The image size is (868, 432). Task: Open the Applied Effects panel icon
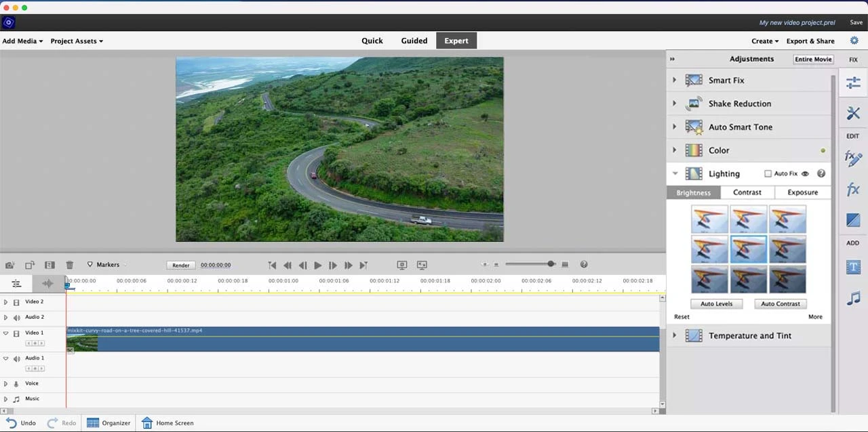point(852,158)
